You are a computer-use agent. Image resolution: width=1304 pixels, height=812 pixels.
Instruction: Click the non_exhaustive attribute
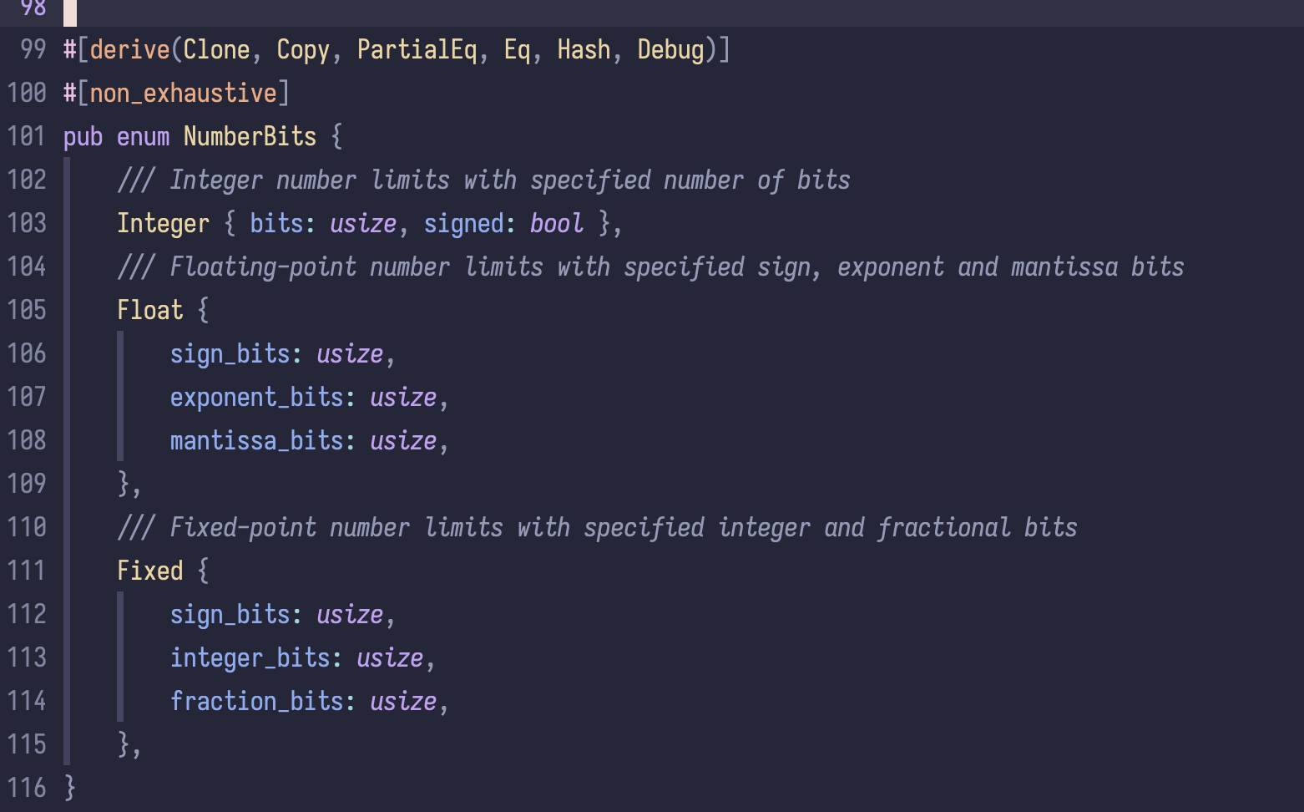click(183, 94)
